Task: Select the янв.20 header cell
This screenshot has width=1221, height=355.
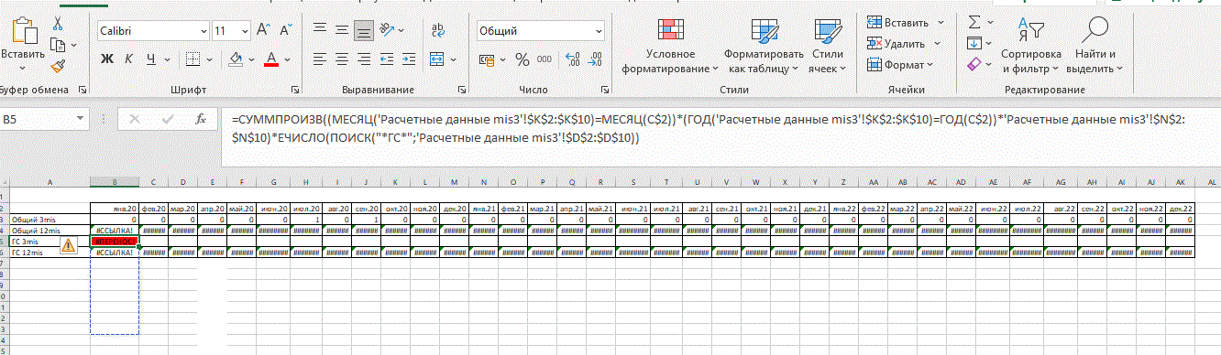Action: [115, 210]
